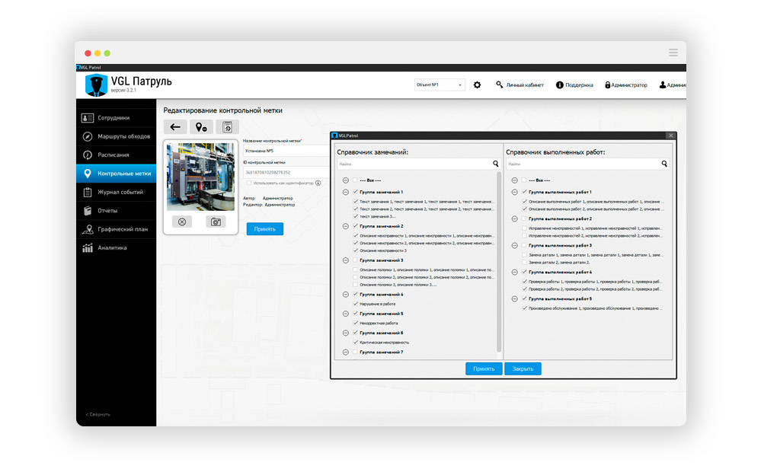Screen dimensions: 761x472
Task: Click the directory document toolbar button
Action: (227, 127)
